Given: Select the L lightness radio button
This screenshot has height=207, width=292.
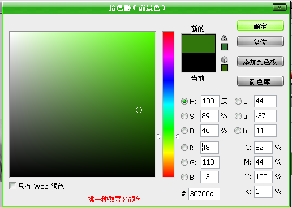Looking at the screenshot, I should tap(238, 101).
